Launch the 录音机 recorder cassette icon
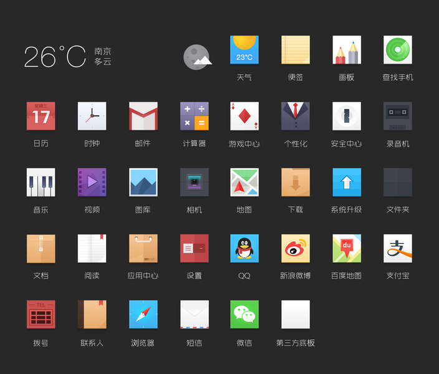 pyautogui.click(x=398, y=116)
